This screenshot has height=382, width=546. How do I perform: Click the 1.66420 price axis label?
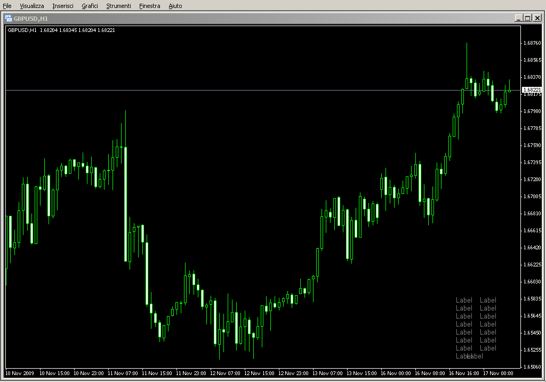[x=533, y=248]
